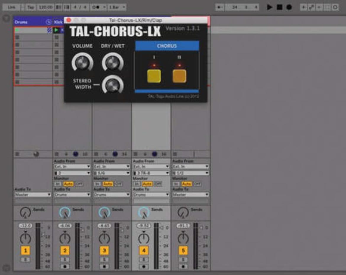Click the transport Record button
Viewport: 346px width, 275px height.
click(x=289, y=7)
